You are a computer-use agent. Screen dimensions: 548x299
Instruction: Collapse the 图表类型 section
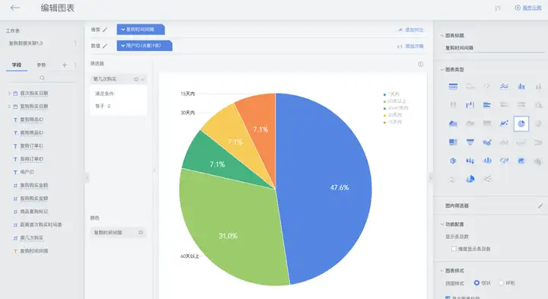pos(442,69)
